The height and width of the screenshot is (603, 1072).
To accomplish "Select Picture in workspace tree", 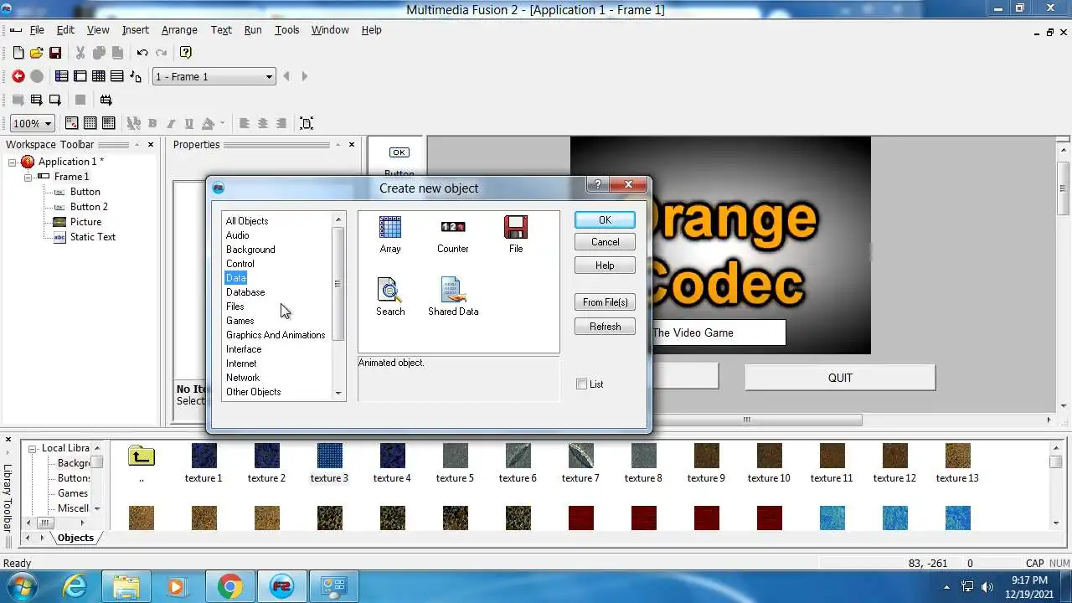I will point(85,222).
